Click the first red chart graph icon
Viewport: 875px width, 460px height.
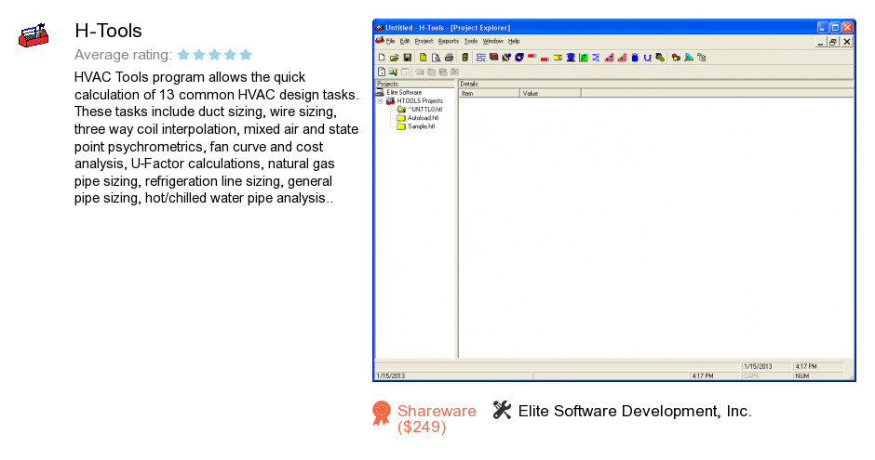click(610, 58)
